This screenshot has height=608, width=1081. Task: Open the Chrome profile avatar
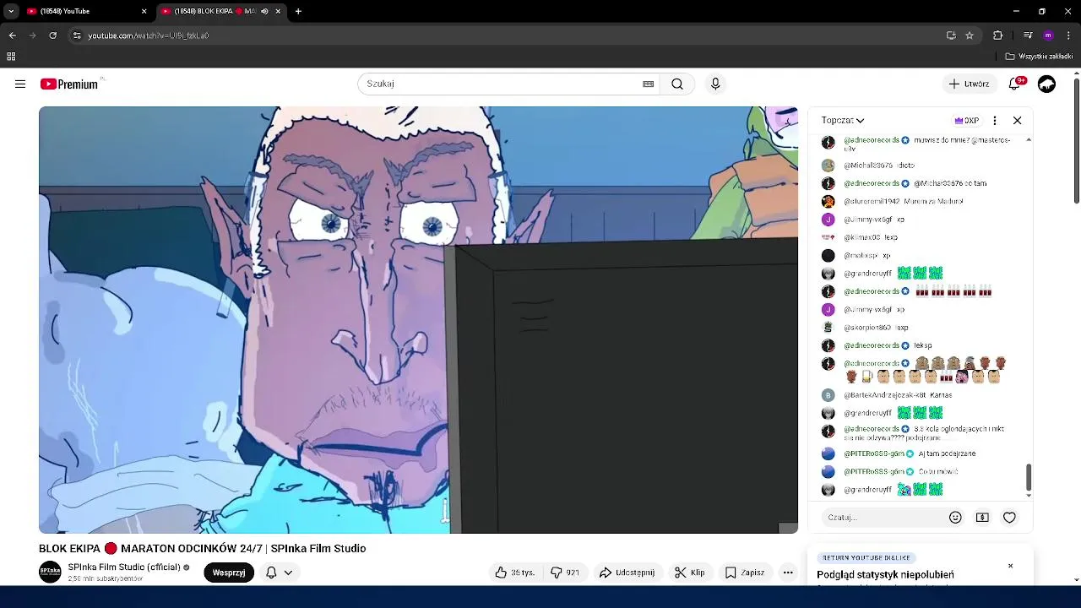(x=1048, y=35)
